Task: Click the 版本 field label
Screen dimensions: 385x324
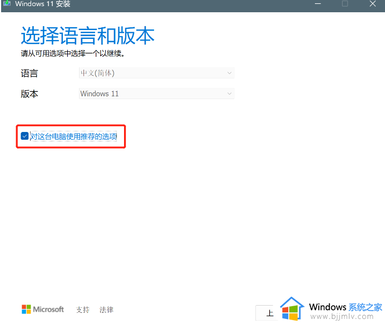Action: pos(29,94)
